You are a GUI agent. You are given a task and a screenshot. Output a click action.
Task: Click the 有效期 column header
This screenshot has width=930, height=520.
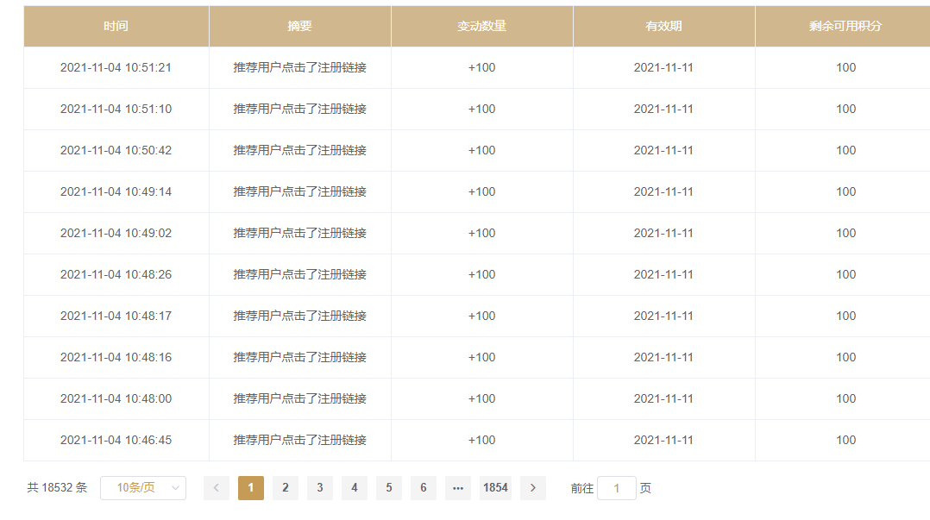(664, 26)
